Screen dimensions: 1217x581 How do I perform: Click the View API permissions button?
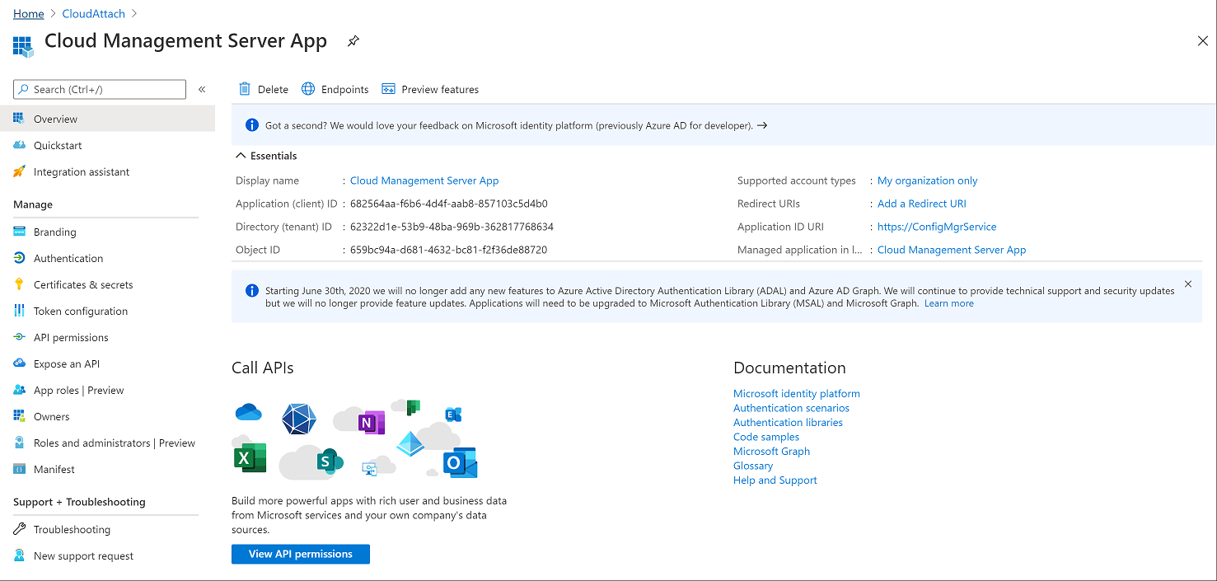coord(301,554)
